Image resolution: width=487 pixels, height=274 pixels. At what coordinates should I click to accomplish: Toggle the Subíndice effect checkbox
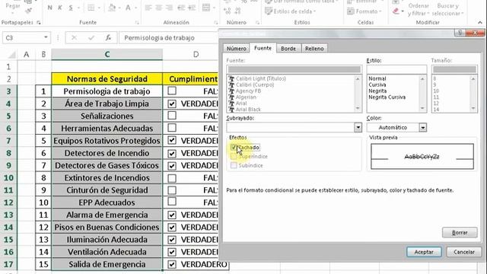[x=234, y=165]
